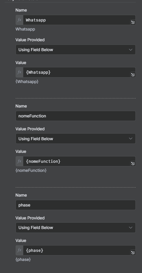Click into the {nomeFunction} value field

click(77, 161)
